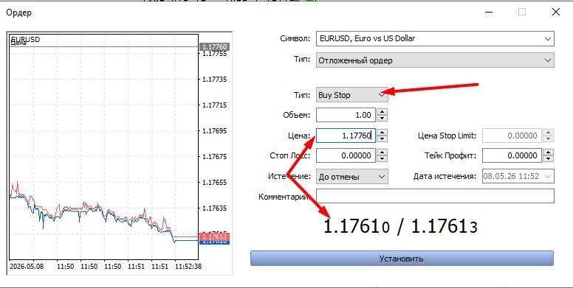Click the Установить button
This screenshot has width=573, height=288.
pyautogui.click(x=402, y=259)
